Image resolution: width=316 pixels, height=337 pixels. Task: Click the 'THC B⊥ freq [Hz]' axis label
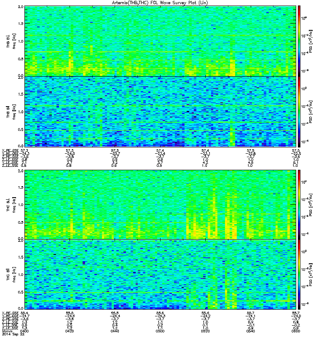(11, 205)
